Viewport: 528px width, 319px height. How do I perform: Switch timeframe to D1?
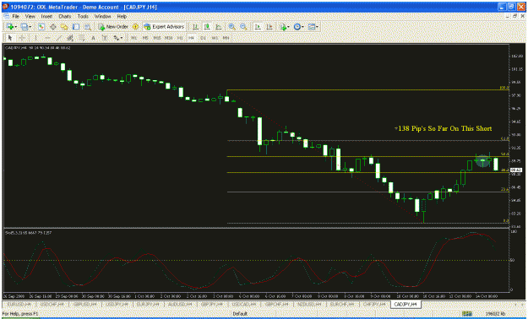(203, 38)
